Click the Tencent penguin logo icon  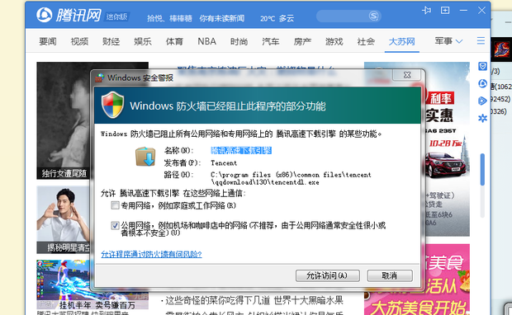click(44, 15)
